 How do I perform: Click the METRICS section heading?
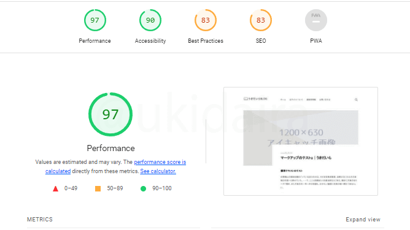pyautogui.click(x=40, y=220)
